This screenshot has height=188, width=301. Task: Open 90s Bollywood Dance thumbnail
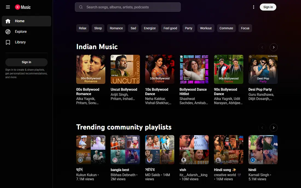tap(229, 69)
